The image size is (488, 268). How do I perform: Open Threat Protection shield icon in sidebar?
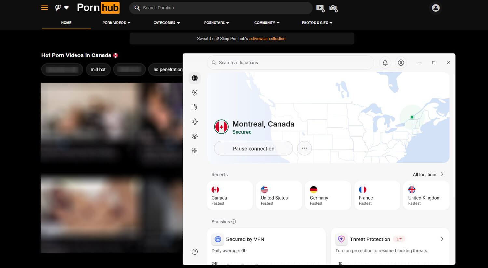coord(195,92)
